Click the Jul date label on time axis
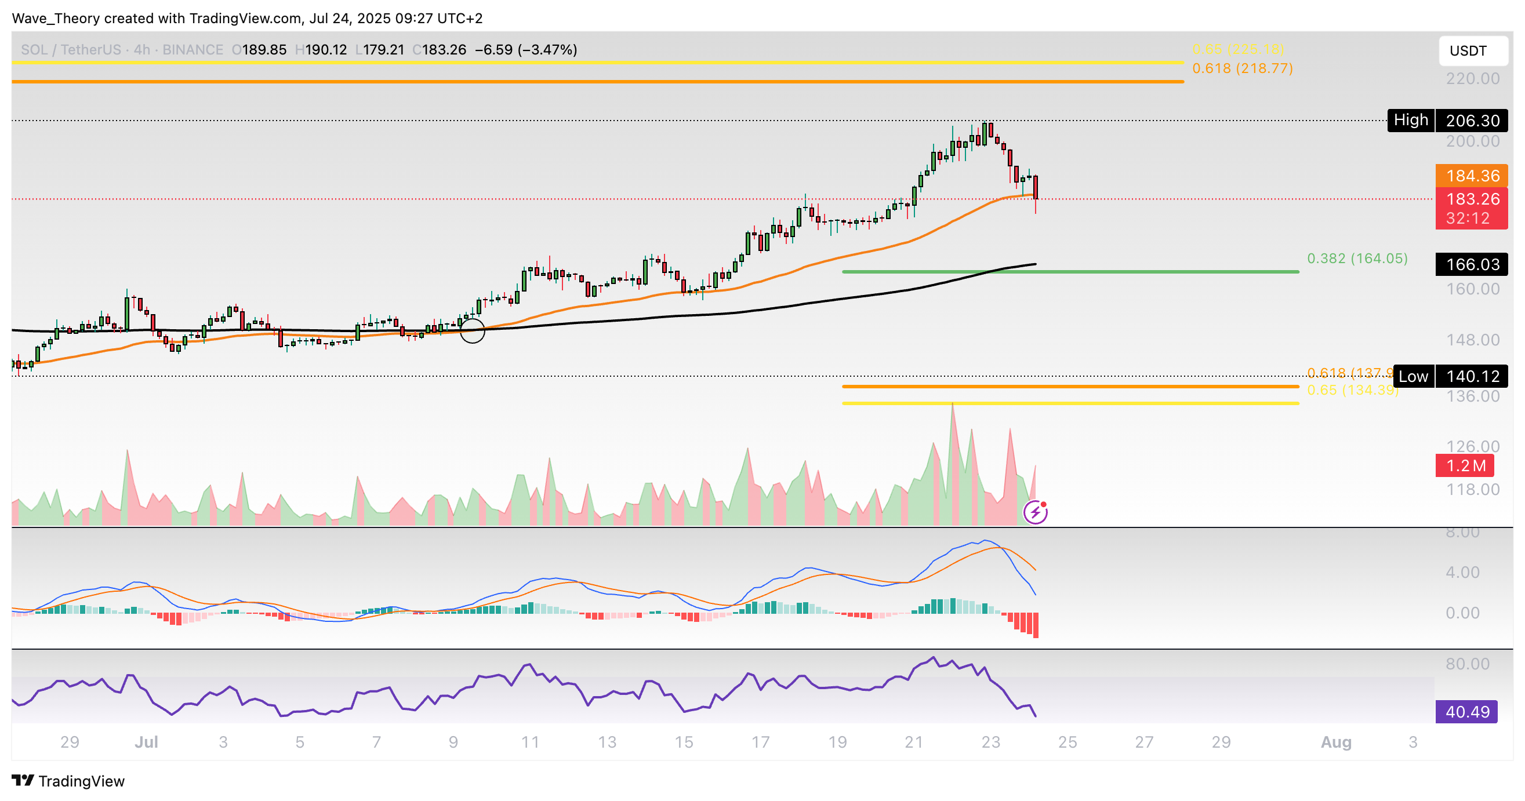1525x801 pixels. 146,742
